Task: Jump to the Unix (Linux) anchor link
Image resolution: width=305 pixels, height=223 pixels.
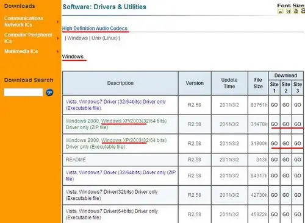Action: pos(104,38)
